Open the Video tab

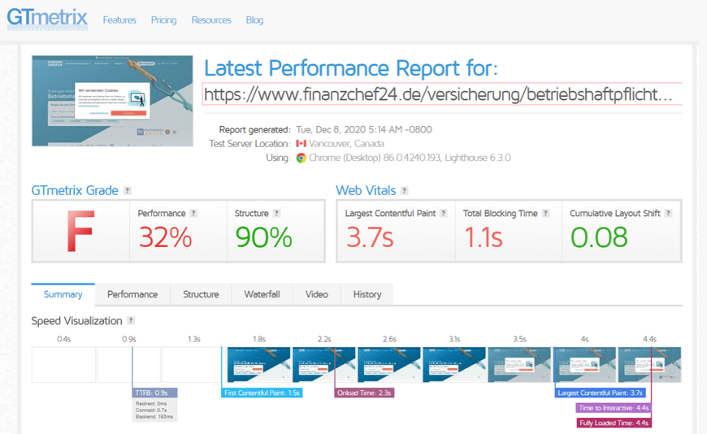(x=317, y=294)
